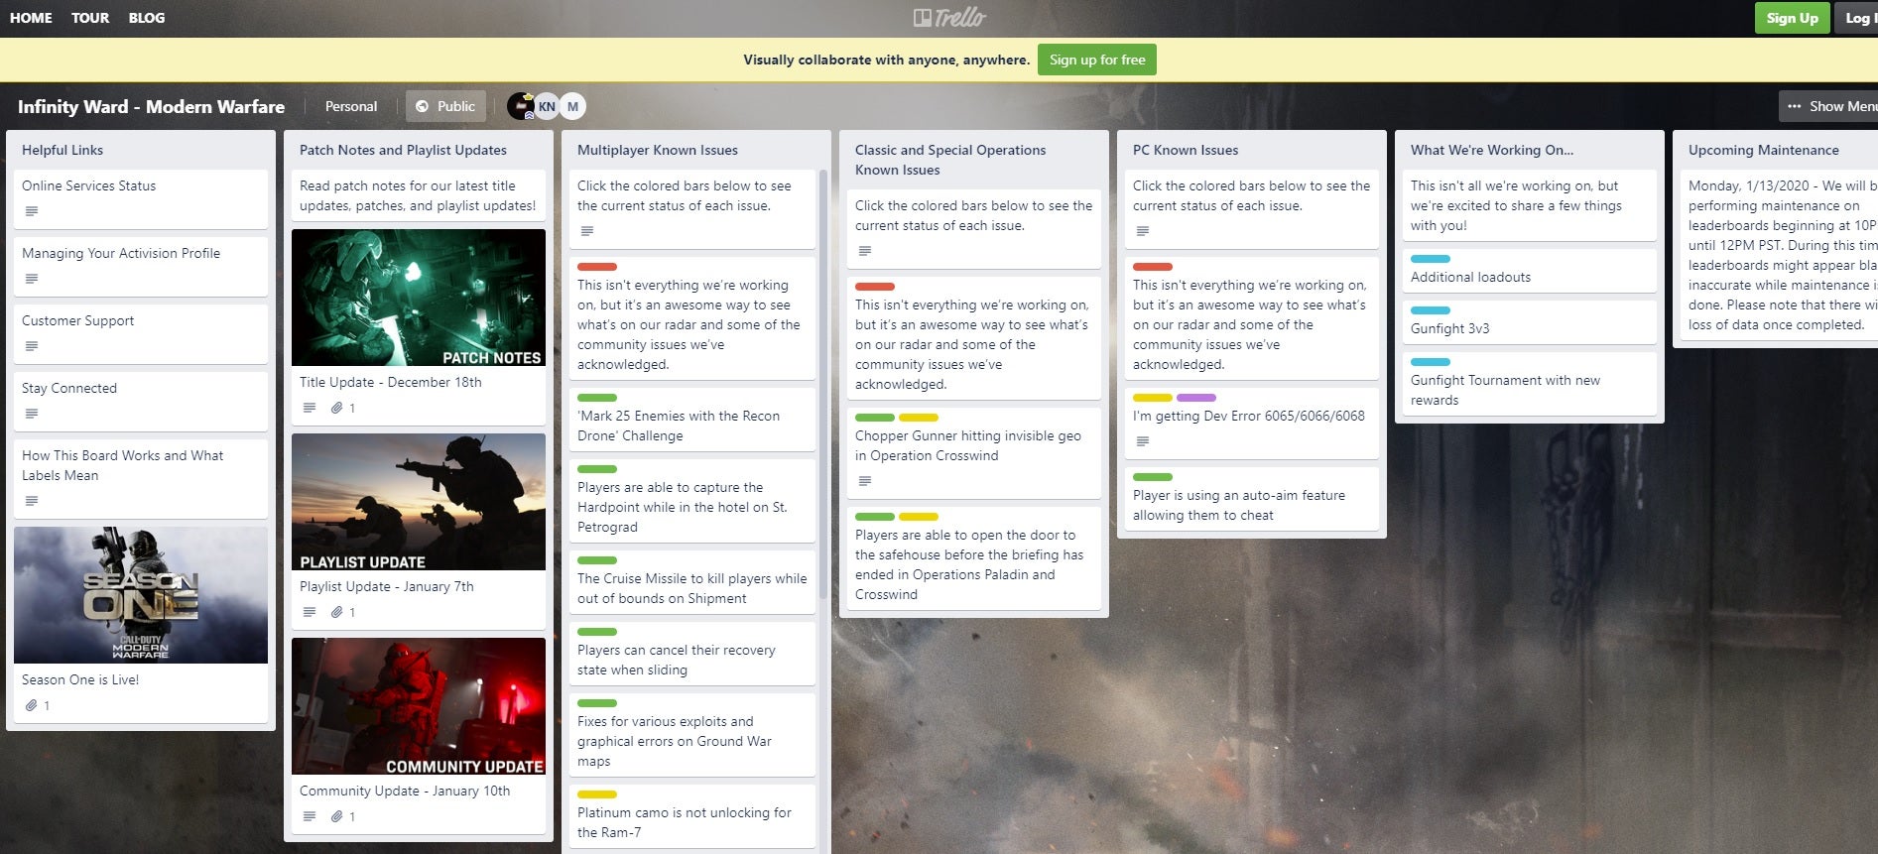1878x854 pixels.
Task: Click description icon on Community Update January 10th card
Action: [310, 816]
